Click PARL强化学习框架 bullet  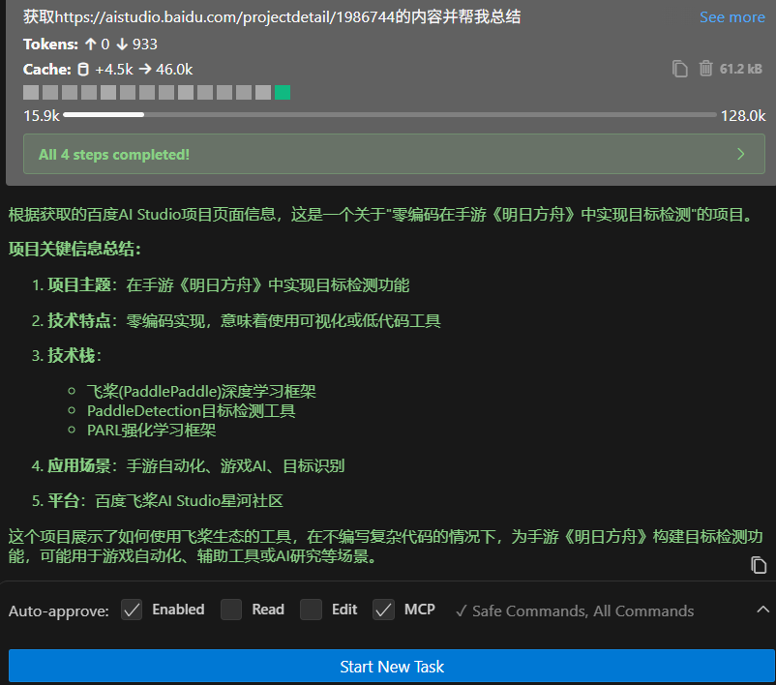coord(152,431)
